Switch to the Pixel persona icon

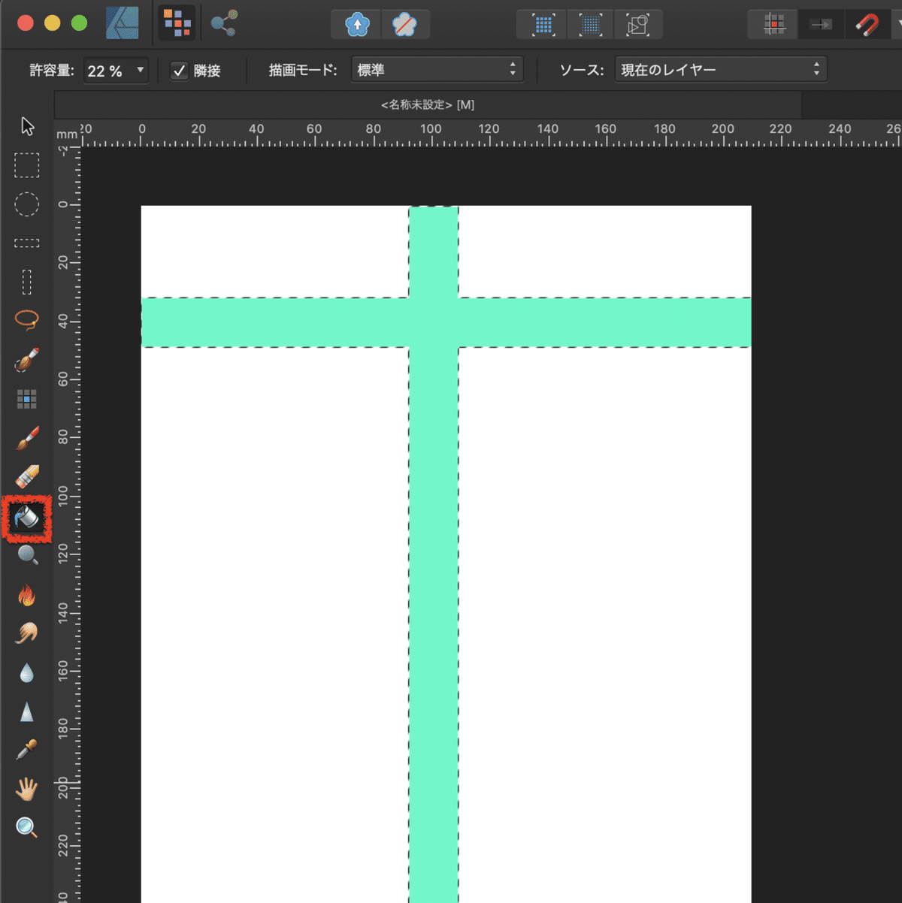tap(177, 23)
